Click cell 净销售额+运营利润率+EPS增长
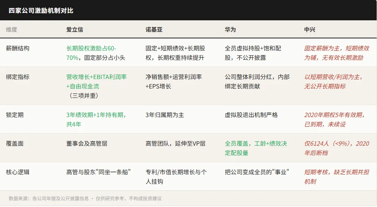The width and height of the screenshot is (377, 207). click(174, 82)
